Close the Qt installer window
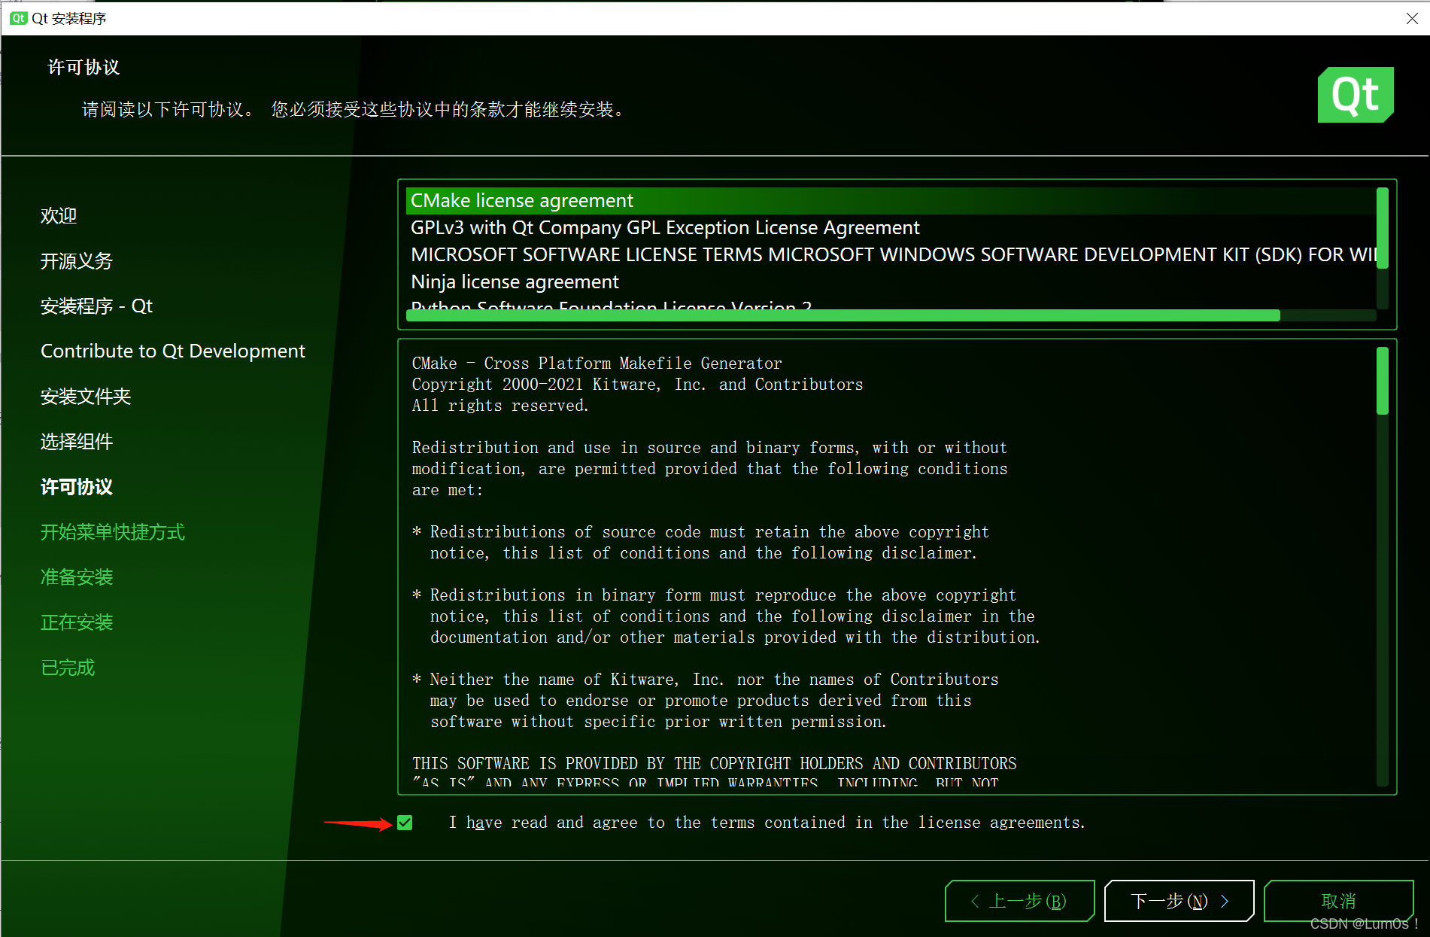1430x937 pixels. pos(1412,18)
